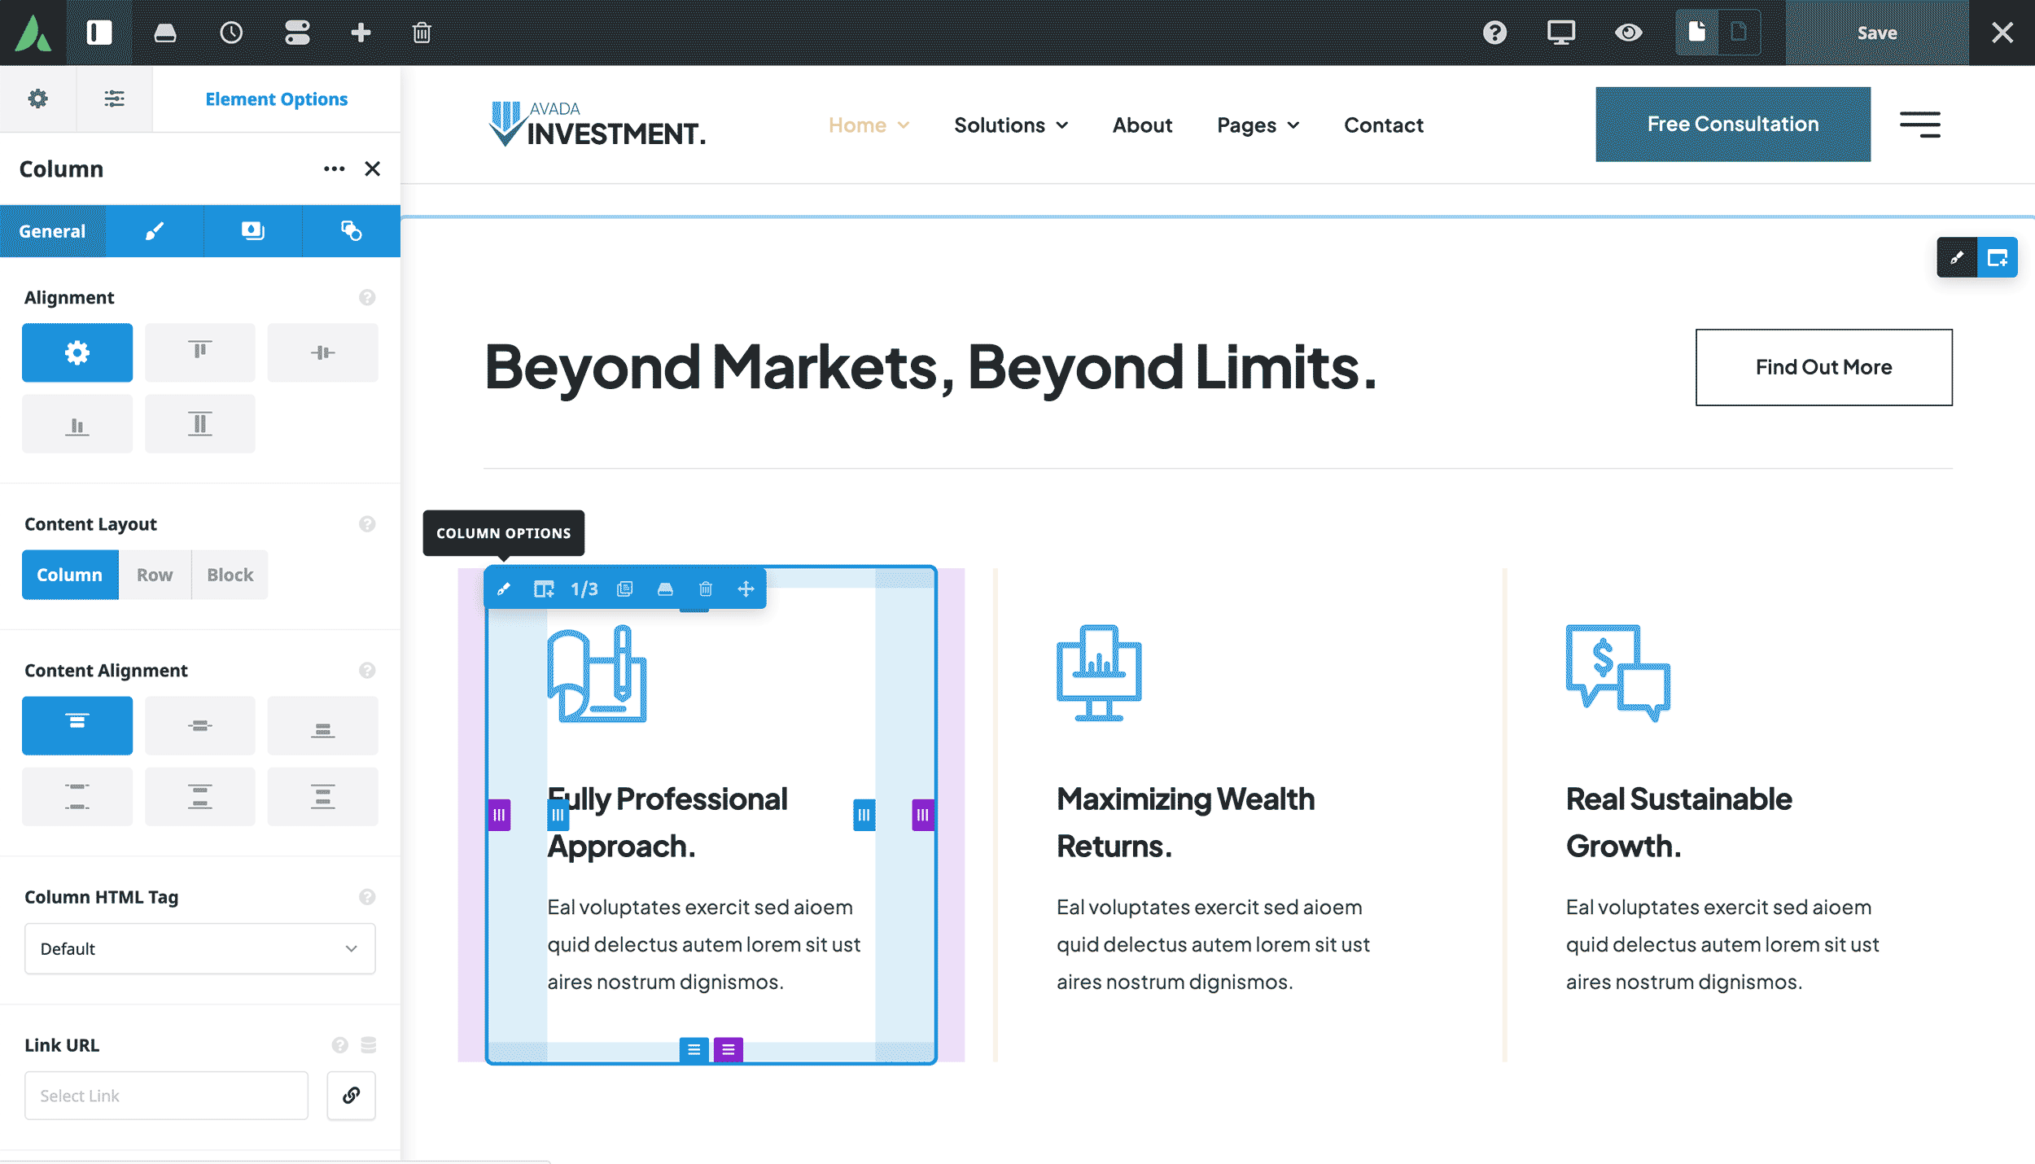Click the Free Consultation button
The width and height of the screenshot is (2035, 1164).
pos(1733,124)
